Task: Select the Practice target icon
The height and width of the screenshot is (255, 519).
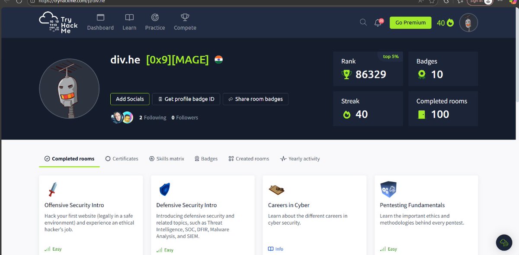Action: pos(155,17)
